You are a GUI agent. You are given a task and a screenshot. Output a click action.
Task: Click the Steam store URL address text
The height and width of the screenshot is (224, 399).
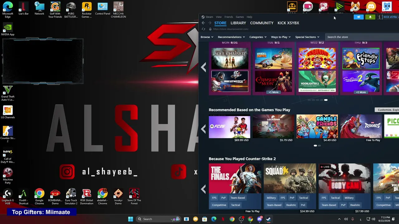point(231,29)
